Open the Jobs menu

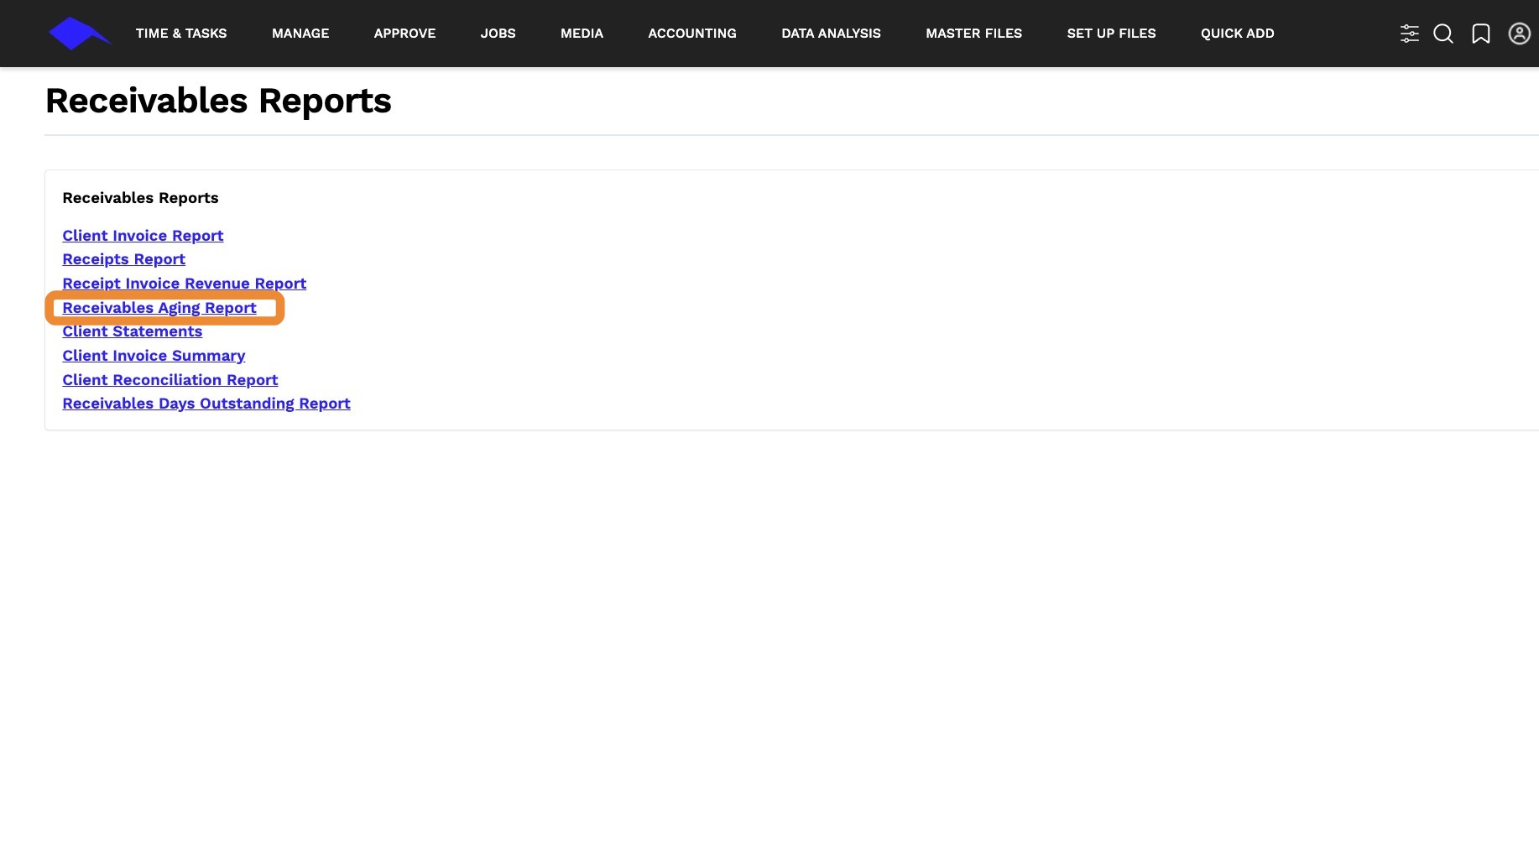pyautogui.click(x=498, y=34)
